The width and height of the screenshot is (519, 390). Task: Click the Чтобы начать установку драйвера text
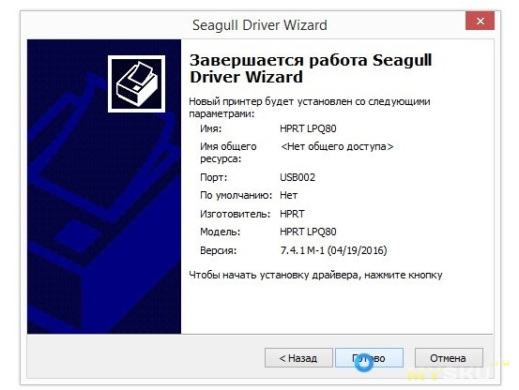pos(315,275)
